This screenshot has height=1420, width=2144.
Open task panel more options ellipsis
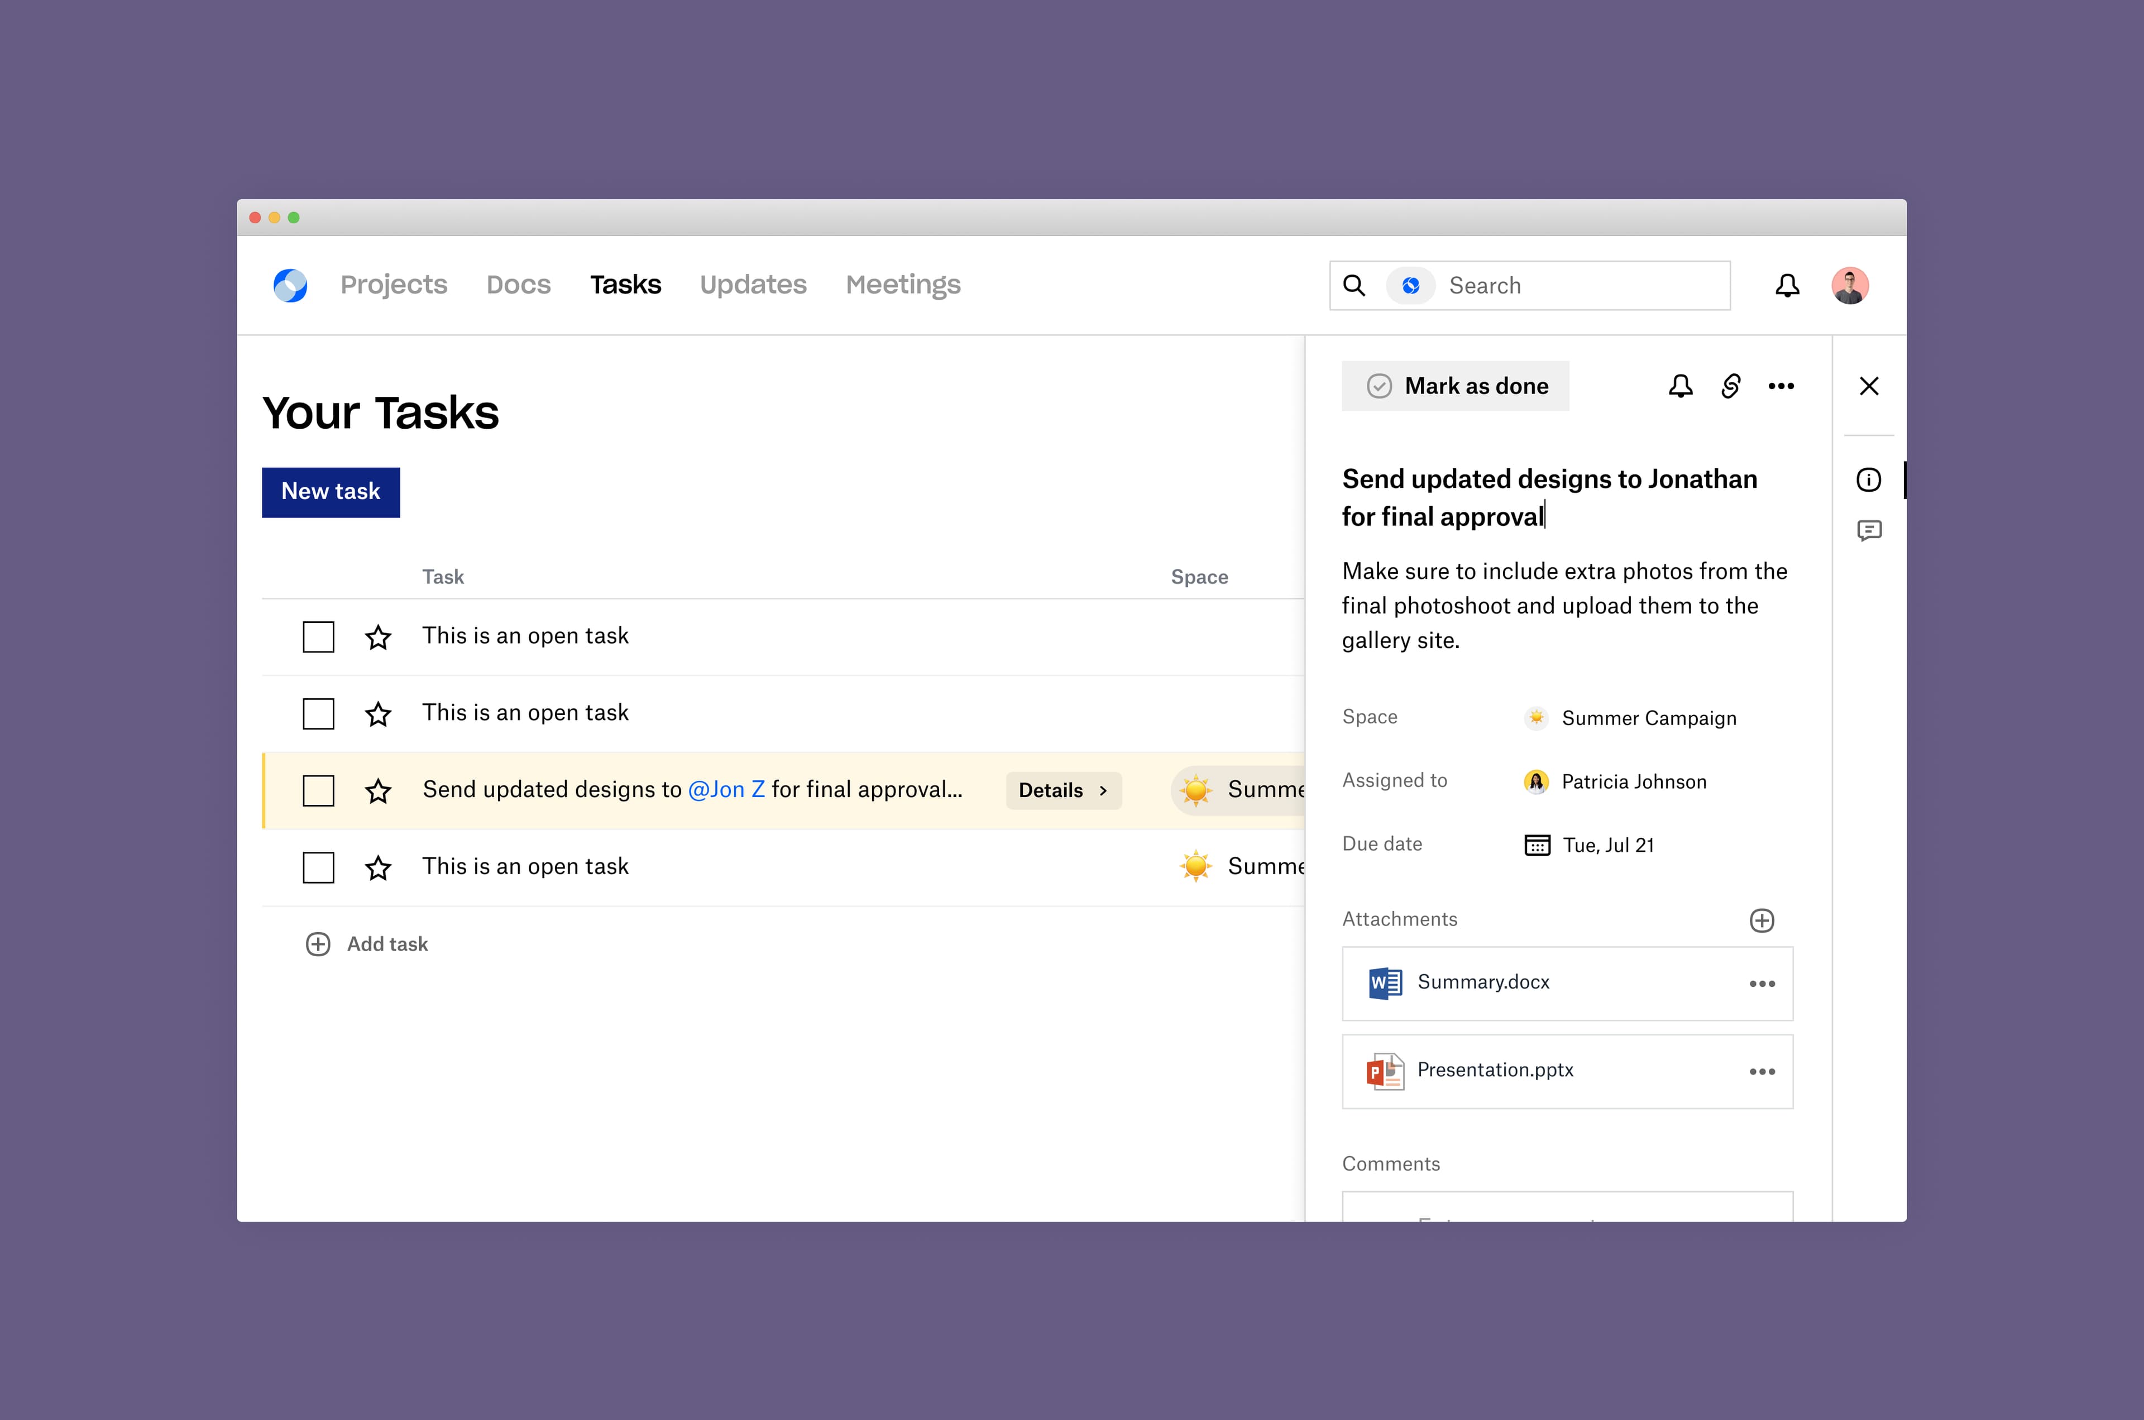1781,386
